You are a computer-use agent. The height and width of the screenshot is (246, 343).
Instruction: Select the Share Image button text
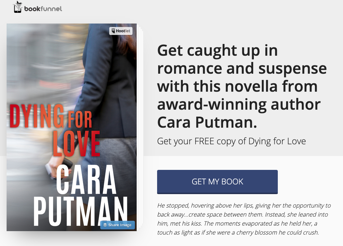pyautogui.click(x=120, y=225)
